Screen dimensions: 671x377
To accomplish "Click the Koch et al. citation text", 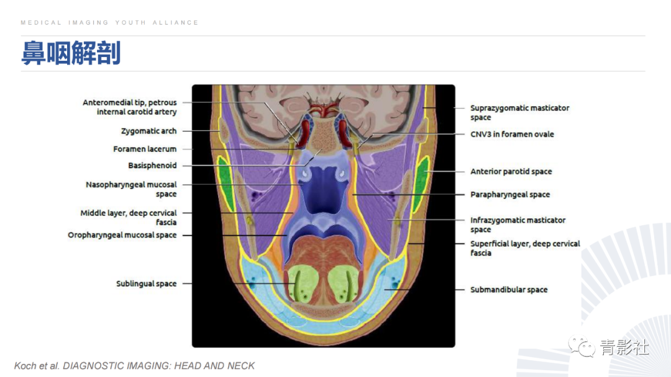I will [x=134, y=366].
